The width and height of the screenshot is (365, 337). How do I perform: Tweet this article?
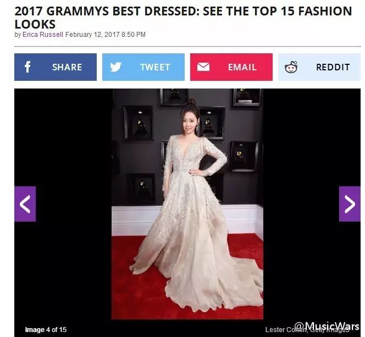tap(143, 67)
